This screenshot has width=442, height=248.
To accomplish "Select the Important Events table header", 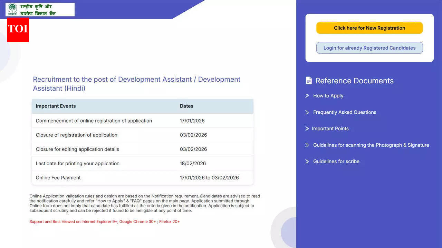I will click(56, 106).
